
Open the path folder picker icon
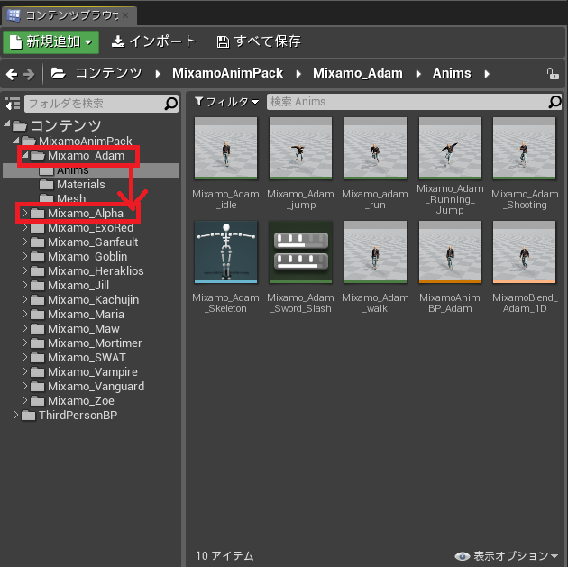point(58,74)
